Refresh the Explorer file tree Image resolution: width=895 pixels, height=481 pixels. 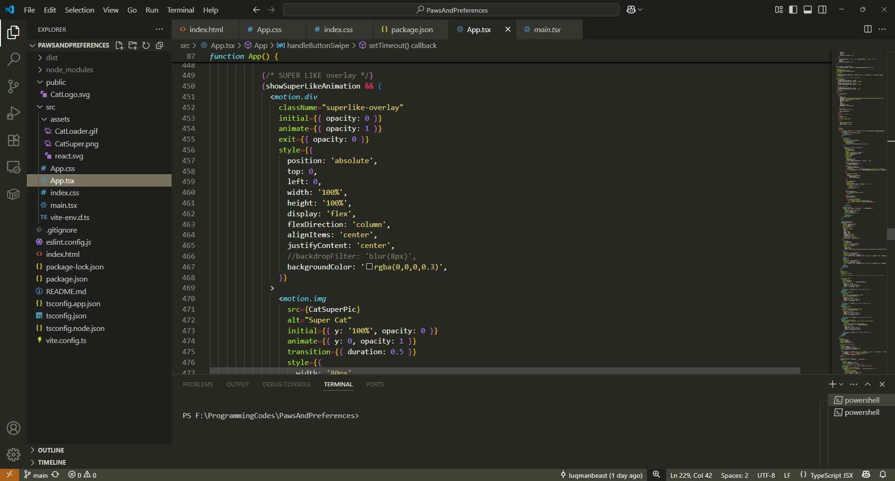tap(146, 45)
